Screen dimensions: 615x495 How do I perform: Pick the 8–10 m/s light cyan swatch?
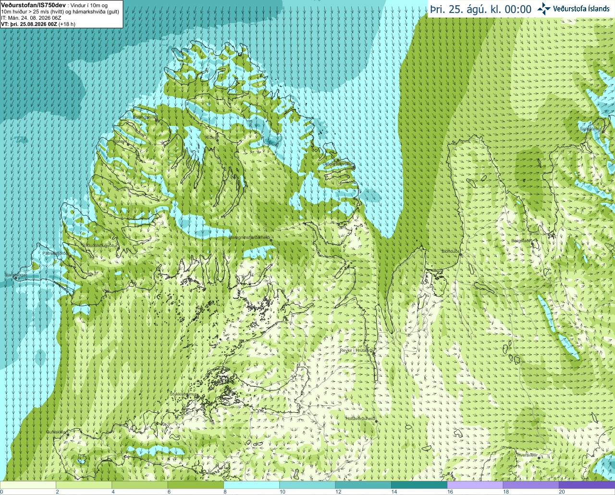[251, 485]
